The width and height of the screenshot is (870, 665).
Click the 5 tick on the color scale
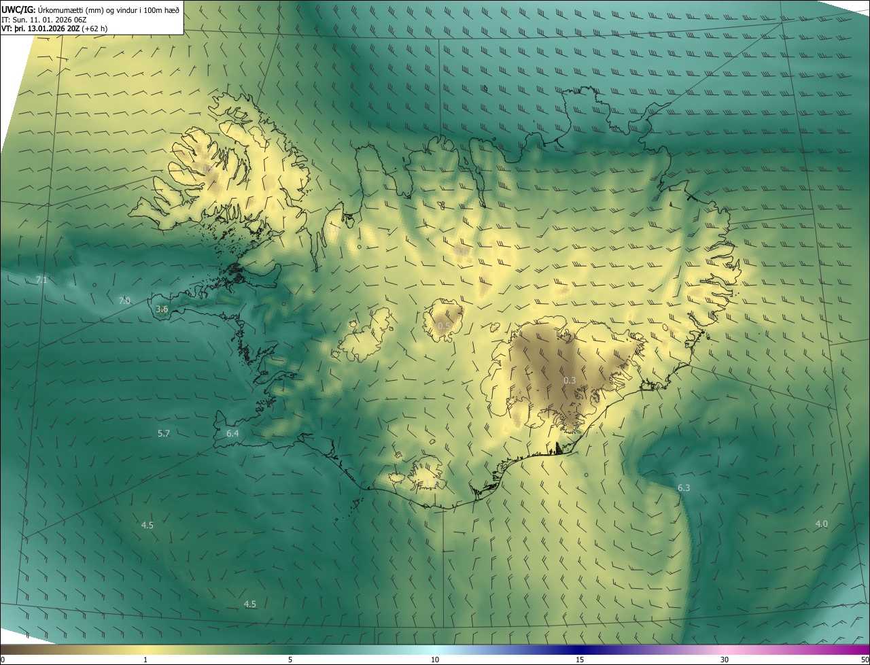pyautogui.click(x=290, y=660)
